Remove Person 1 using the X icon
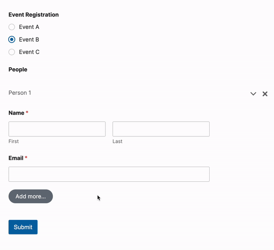This screenshot has height=250, width=274. 265,94
